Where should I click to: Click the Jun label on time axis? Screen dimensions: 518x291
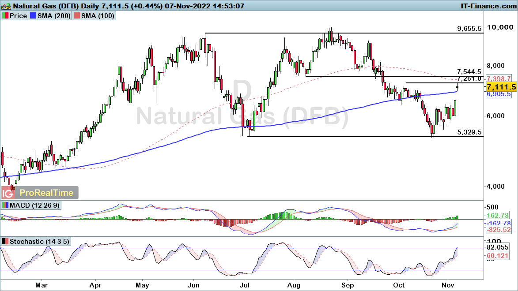point(193,285)
